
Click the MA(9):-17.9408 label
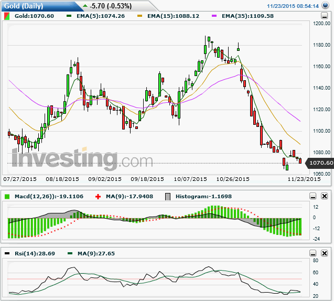[130, 197]
